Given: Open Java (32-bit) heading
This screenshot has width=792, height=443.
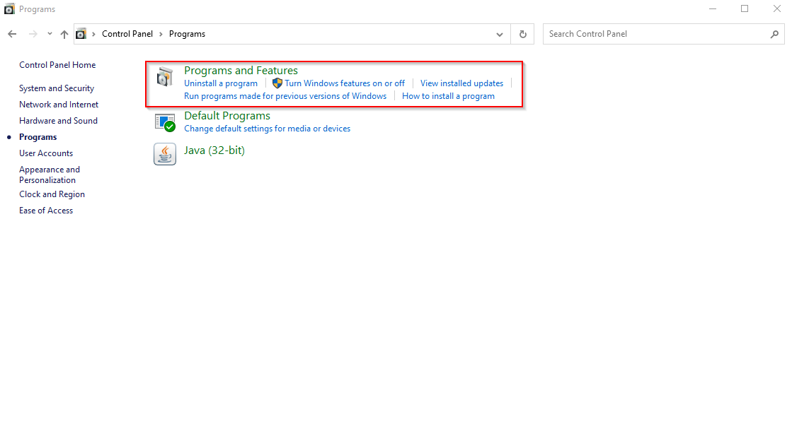Looking at the screenshot, I should tap(214, 150).
